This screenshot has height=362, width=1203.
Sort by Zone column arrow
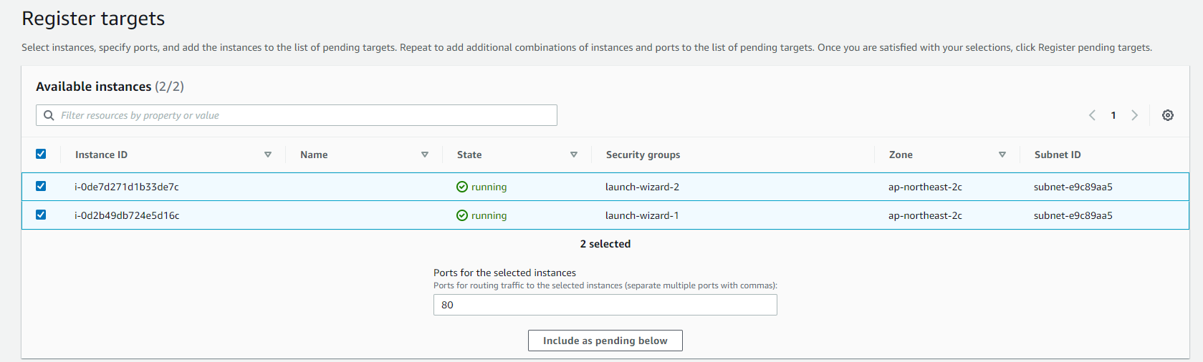tap(1002, 155)
